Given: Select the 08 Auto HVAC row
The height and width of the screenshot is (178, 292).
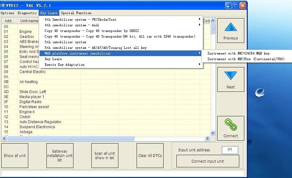Looking at the screenshot, I should click(21, 67).
